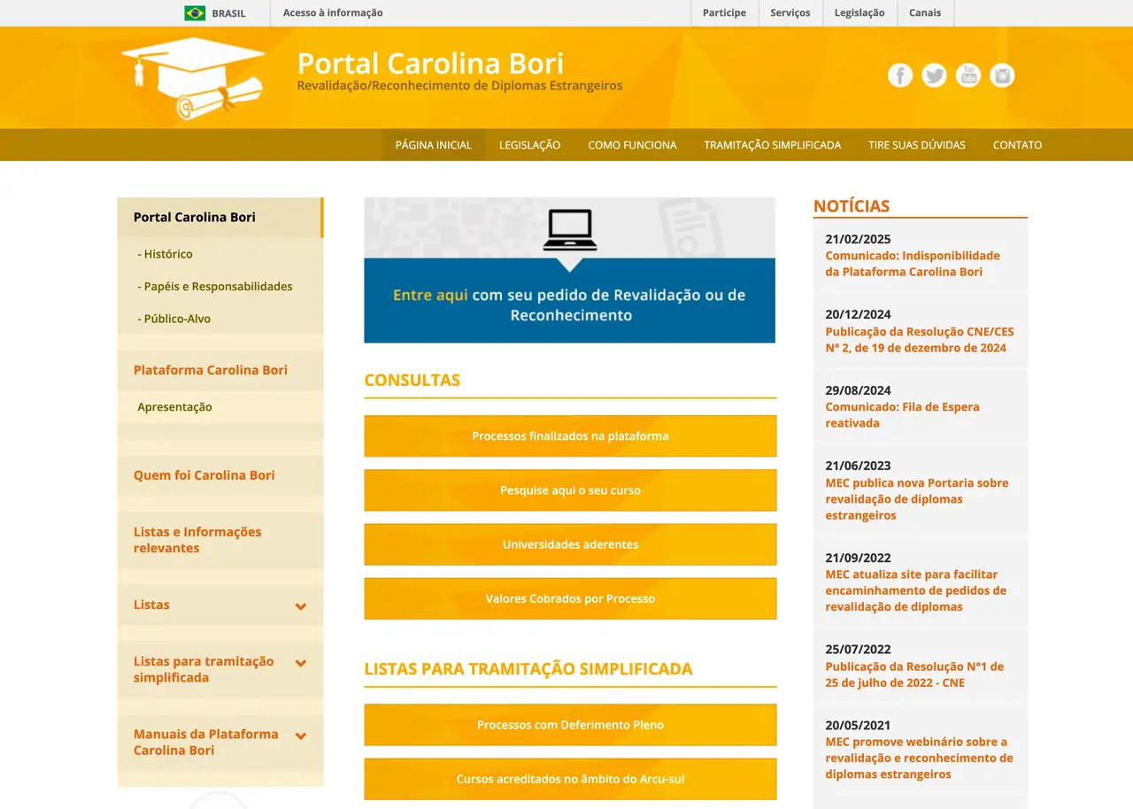
Task: Open news Publicação da Resolução CNE/CES Nº 2
Action: 920,340
